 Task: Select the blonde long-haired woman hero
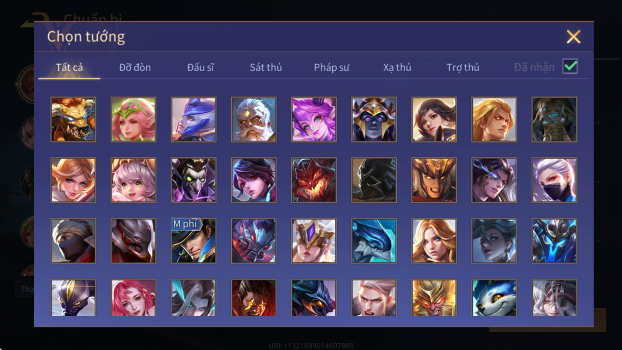(x=434, y=241)
